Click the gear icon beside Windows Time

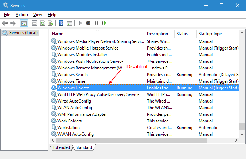coord(54,81)
